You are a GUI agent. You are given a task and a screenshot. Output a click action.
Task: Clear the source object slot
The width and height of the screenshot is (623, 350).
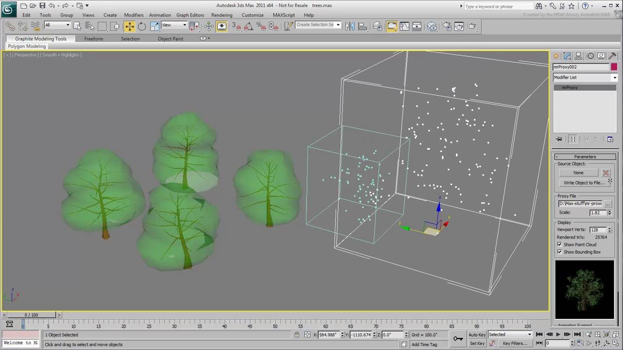click(x=605, y=173)
